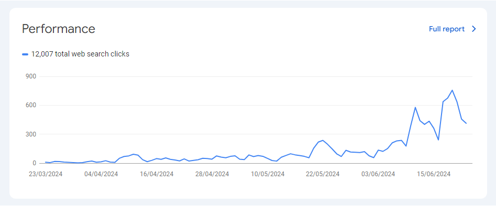Click the line's last data point at the right end
The image size is (496, 206).
pyautogui.click(x=466, y=123)
